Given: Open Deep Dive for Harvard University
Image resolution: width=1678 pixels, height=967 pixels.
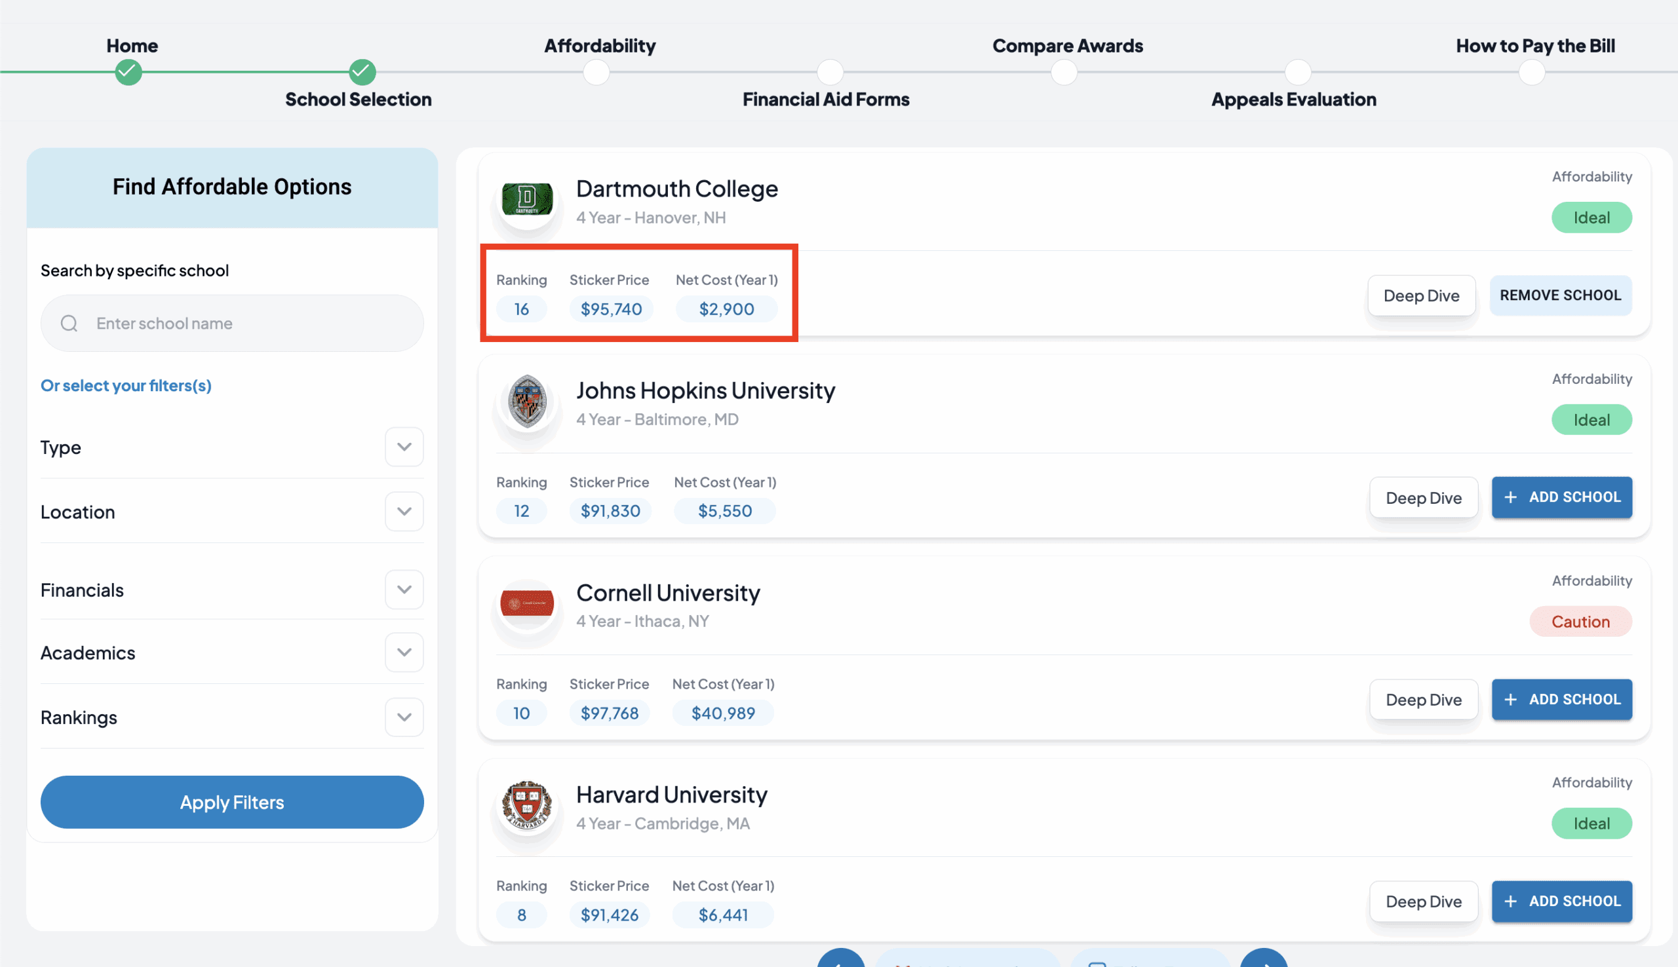Looking at the screenshot, I should (1423, 901).
